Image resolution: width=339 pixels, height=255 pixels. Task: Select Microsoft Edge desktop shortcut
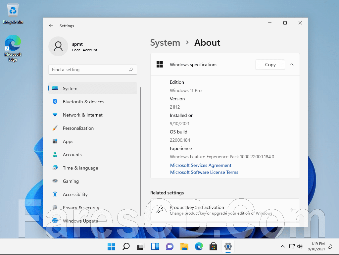pos(13,48)
